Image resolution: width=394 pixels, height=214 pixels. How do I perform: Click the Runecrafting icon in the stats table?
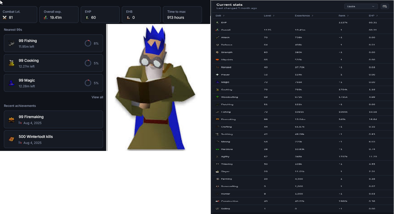[218, 187]
